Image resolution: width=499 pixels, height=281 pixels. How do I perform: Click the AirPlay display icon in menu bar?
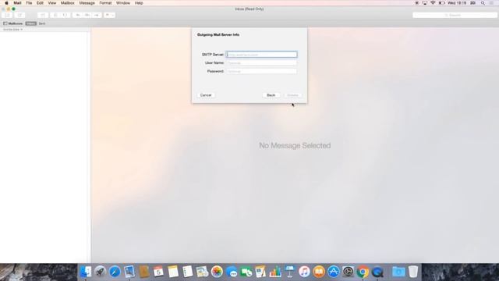click(x=425, y=3)
